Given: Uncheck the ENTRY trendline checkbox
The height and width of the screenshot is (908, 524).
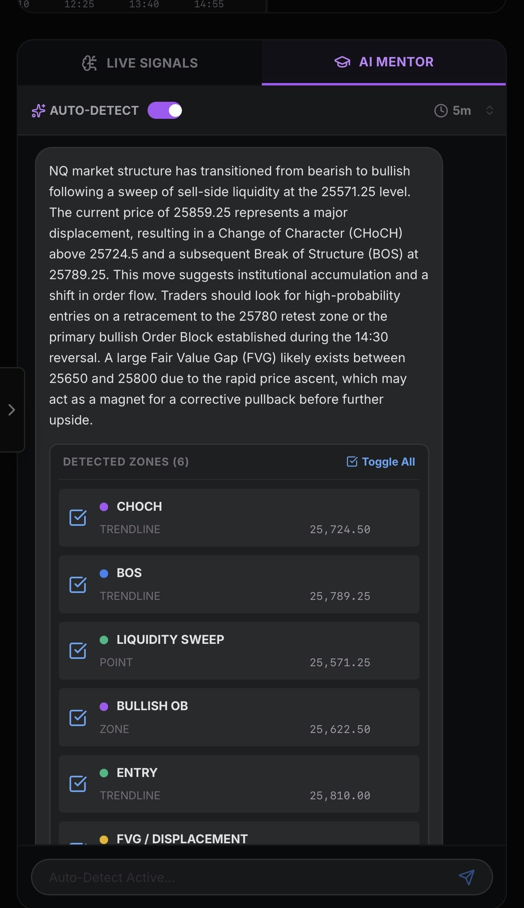Looking at the screenshot, I should tap(78, 784).
